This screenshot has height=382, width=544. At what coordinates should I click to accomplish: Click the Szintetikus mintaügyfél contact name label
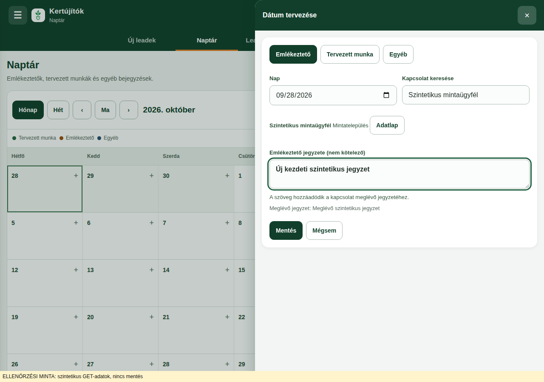click(x=300, y=125)
